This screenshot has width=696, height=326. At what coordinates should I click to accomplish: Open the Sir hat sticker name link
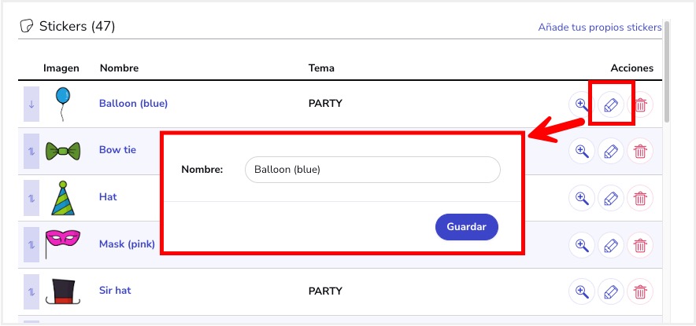(x=115, y=290)
